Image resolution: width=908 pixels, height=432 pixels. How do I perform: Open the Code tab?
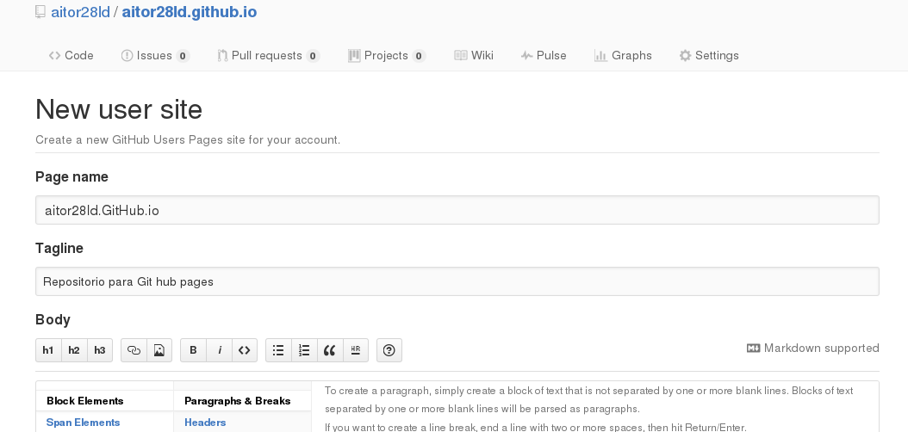pos(72,56)
